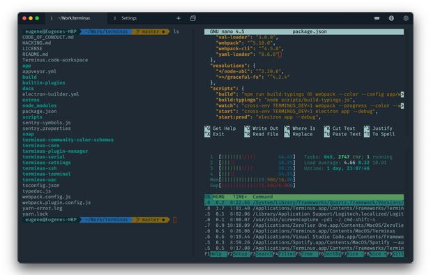Screen dimensions: 431x275
Task: Click htop Swp usage bar
Action: (252, 186)
